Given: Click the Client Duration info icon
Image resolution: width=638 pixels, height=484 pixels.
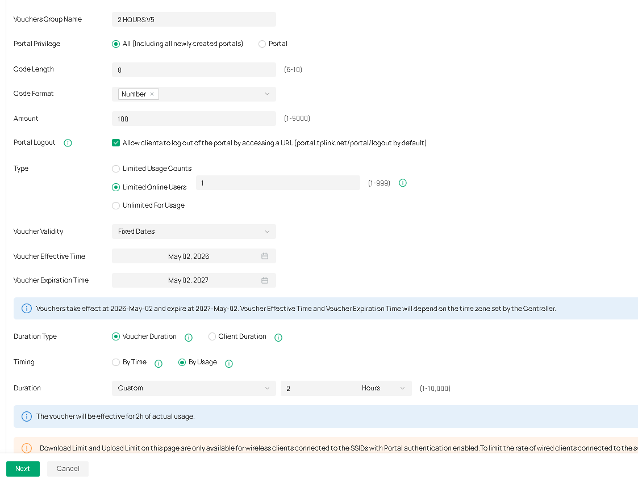Looking at the screenshot, I should point(278,337).
